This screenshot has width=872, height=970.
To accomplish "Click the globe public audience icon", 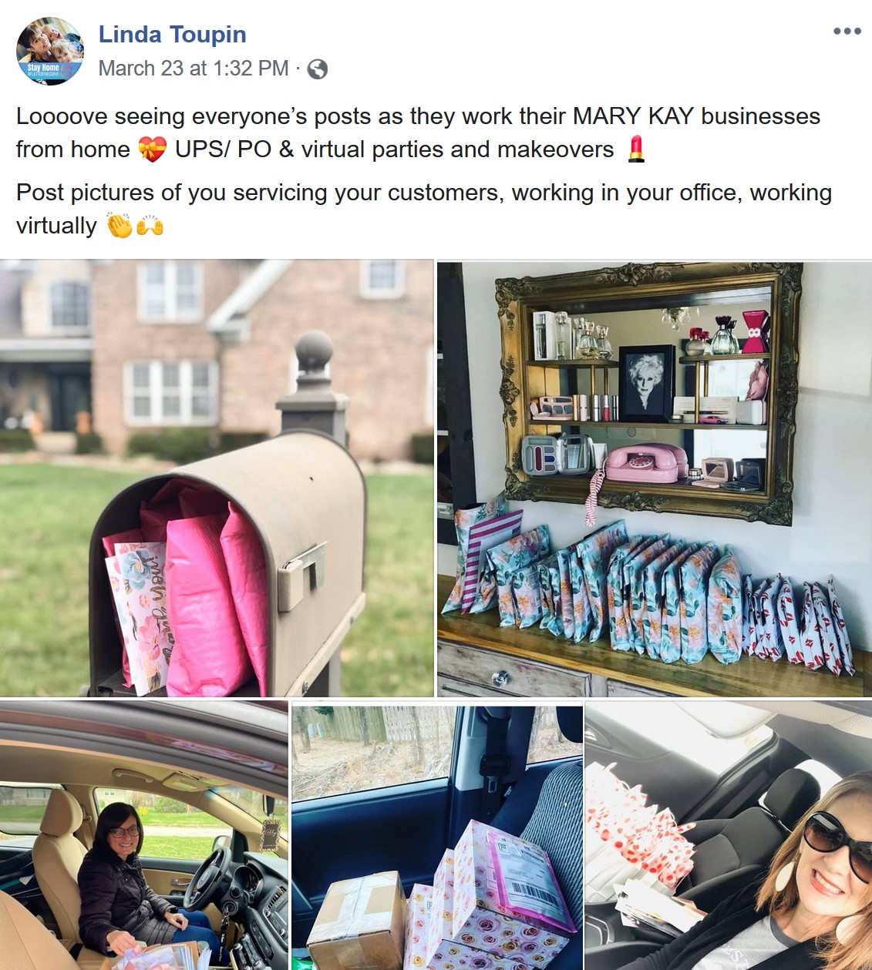I will tap(317, 69).
